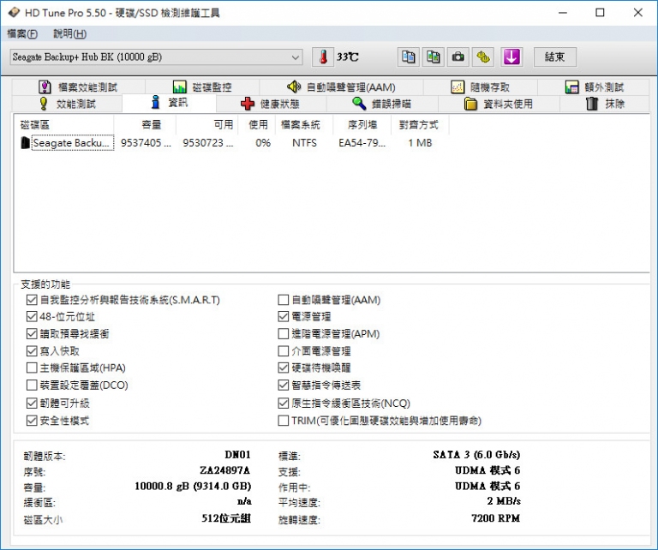The width and height of the screenshot is (658, 550).
Task: Toggle the 進階電源管理(APM) checkbox
Action: (284, 333)
